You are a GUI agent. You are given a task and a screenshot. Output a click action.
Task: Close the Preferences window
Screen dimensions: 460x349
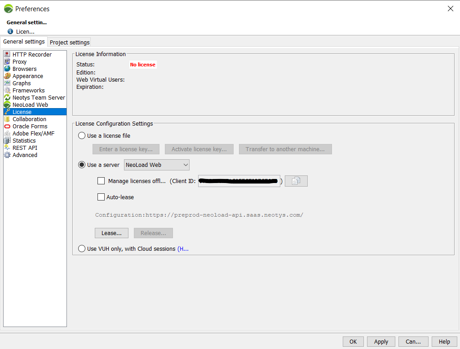(450, 9)
